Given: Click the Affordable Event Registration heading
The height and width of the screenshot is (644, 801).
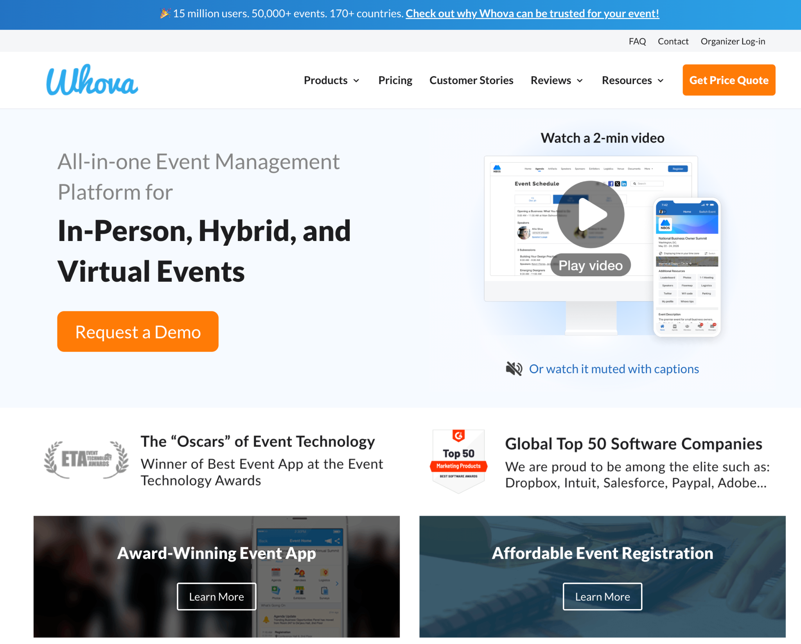Looking at the screenshot, I should coord(602,553).
